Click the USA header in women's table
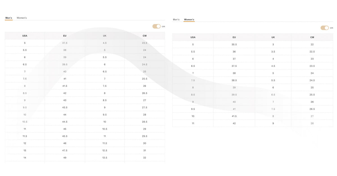The height and width of the screenshot is (176, 337). (193, 37)
